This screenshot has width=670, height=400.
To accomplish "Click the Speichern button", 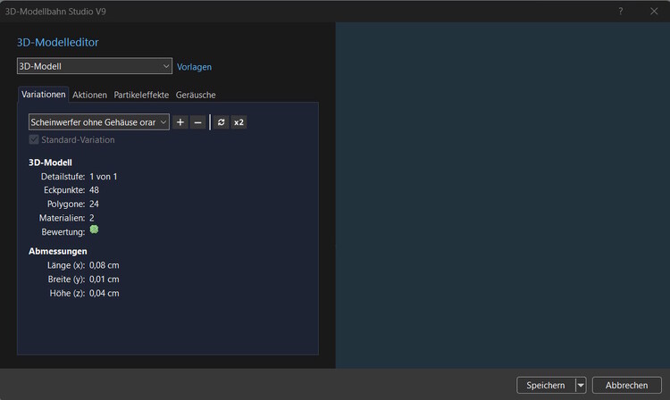I will 546,385.
